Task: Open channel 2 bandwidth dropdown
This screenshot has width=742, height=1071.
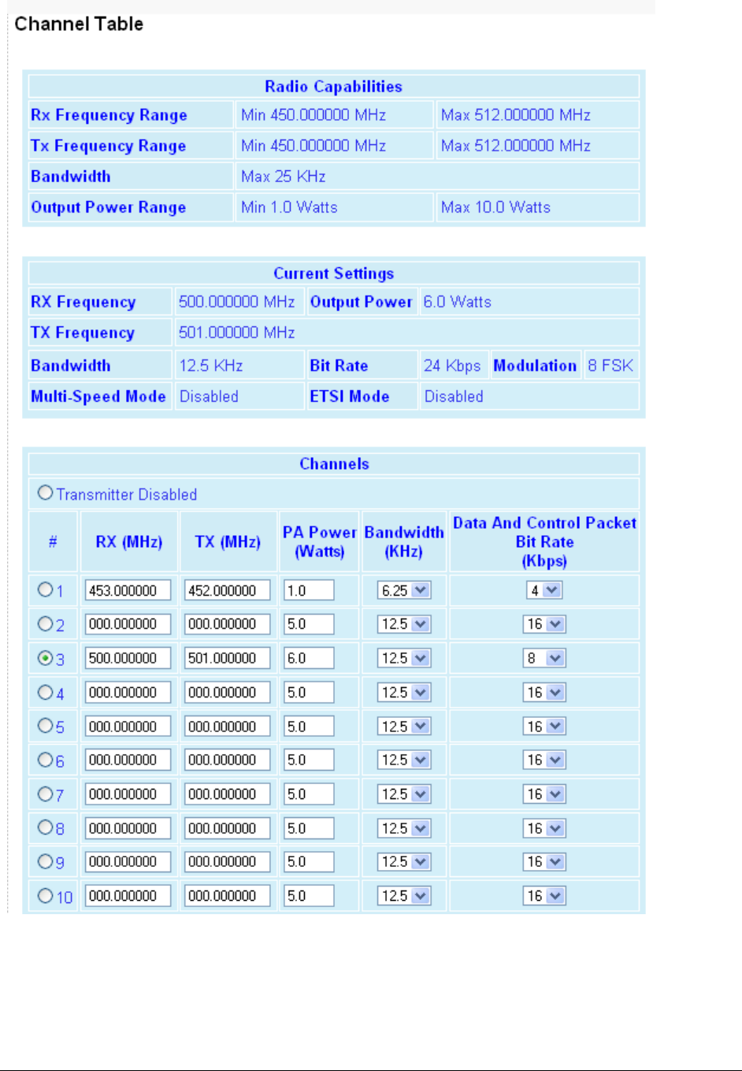Action: pos(404,624)
